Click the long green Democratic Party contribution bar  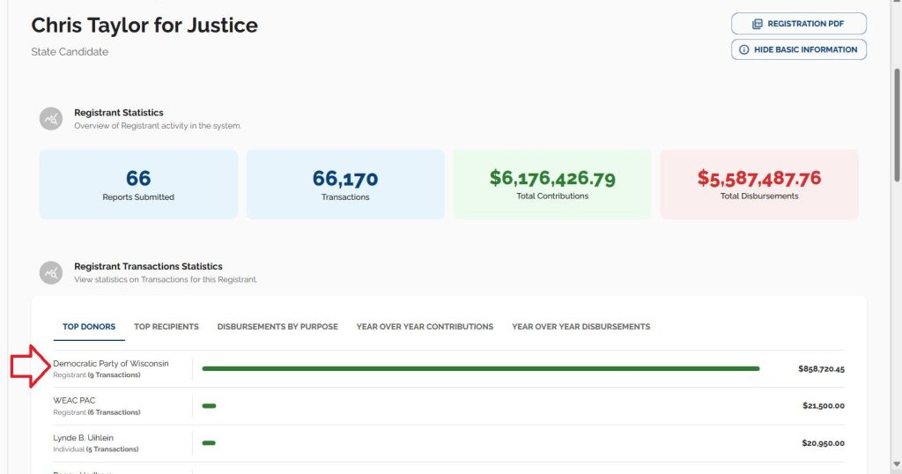(x=480, y=368)
